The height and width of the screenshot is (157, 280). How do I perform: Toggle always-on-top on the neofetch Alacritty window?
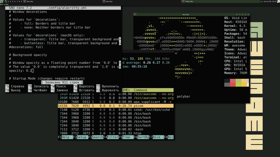click(x=245, y=14)
